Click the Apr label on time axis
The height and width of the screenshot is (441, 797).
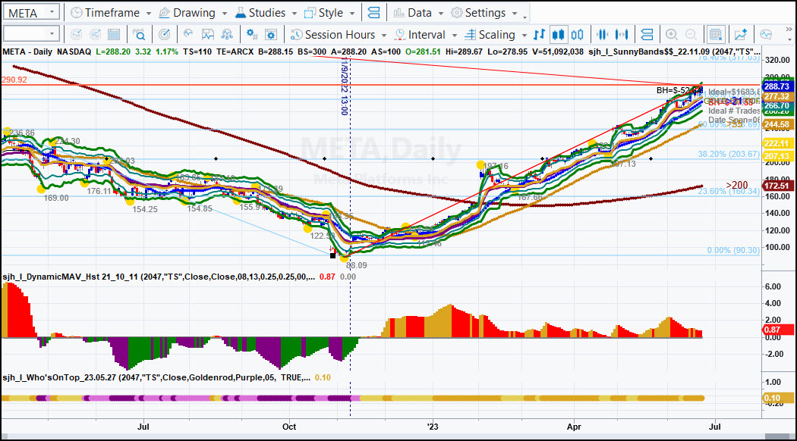click(574, 427)
